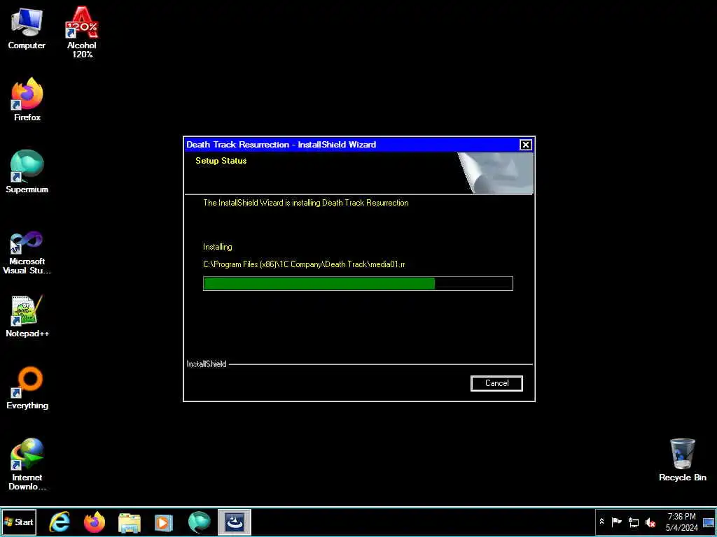Image resolution: width=717 pixels, height=537 pixels.
Task: Select the Internet Download Manager shortcut
Action: point(27,464)
